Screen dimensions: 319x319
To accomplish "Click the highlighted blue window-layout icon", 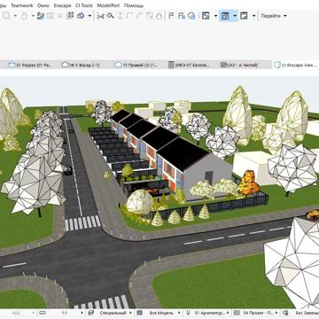I will click(225, 16).
